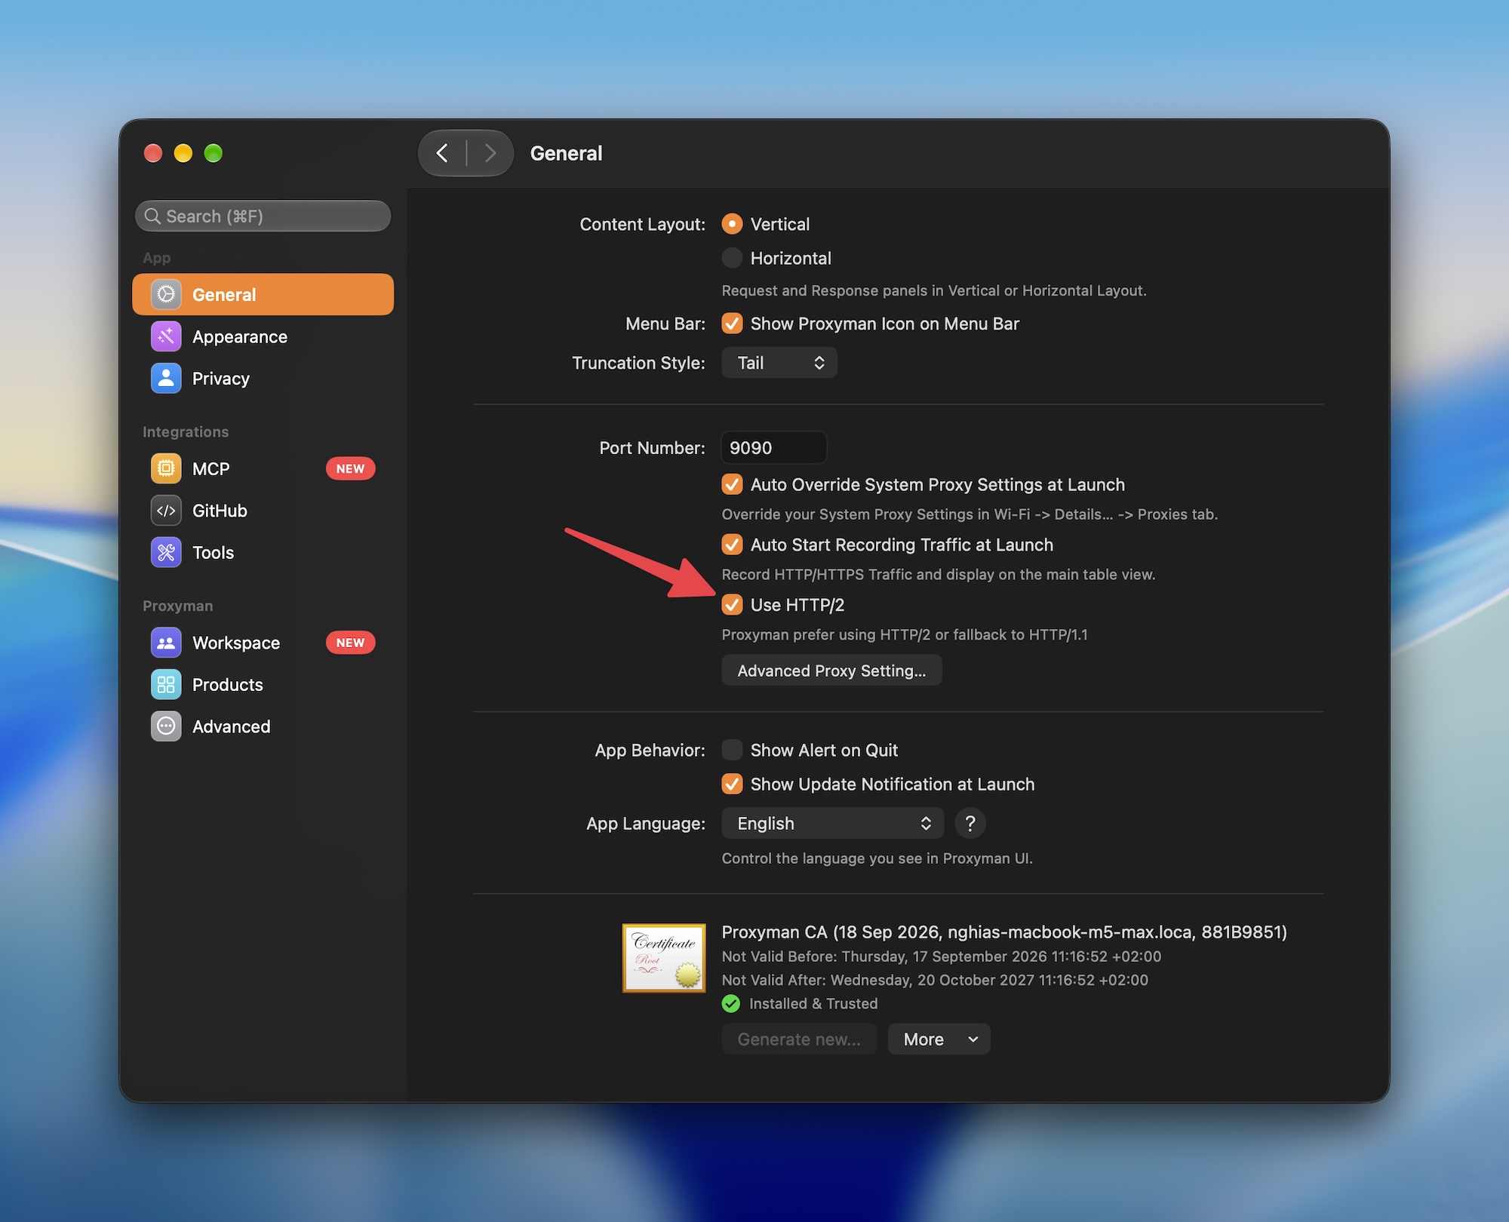Open the Workspace section
The image size is (1509, 1222).
coord(263,643)
